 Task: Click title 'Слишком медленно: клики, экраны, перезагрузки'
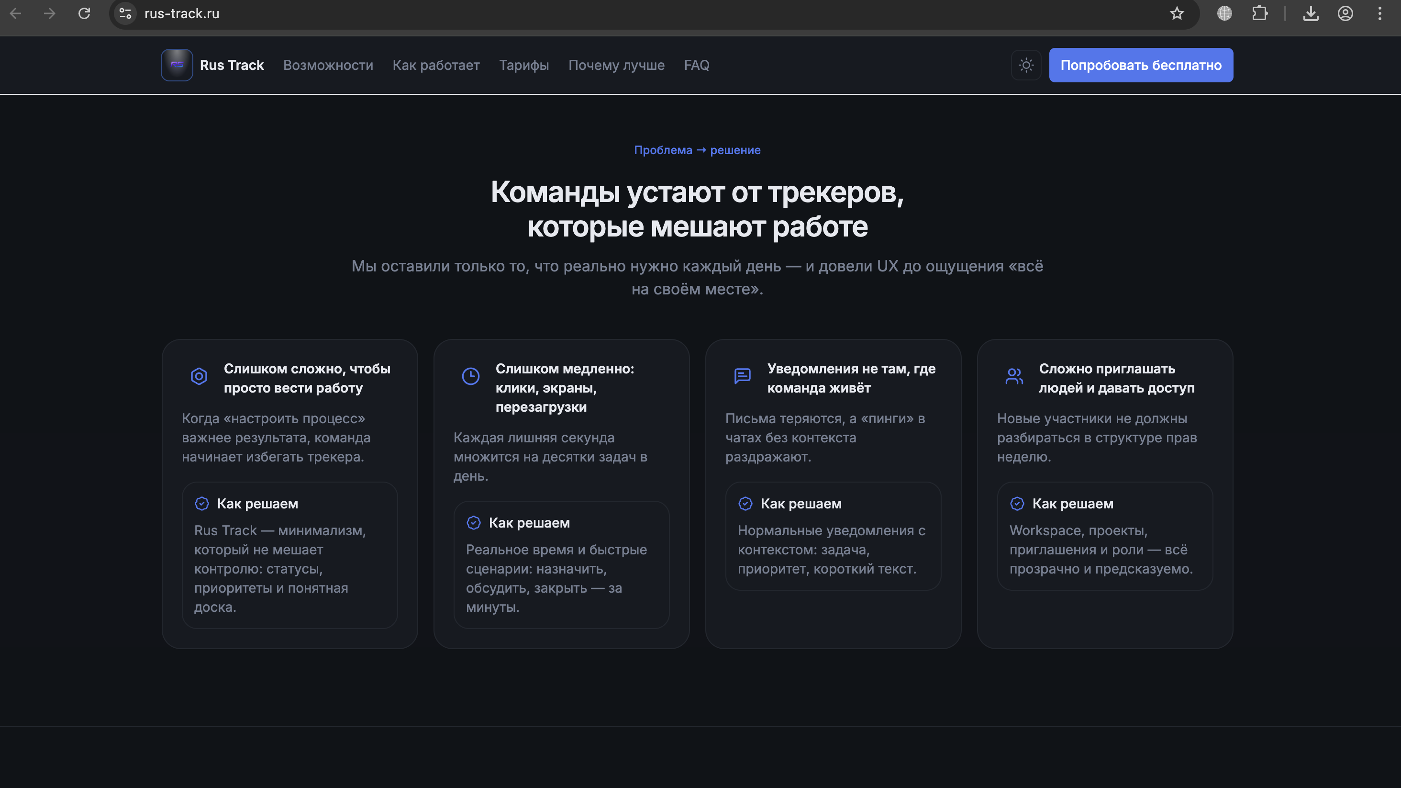pos(565,388)
